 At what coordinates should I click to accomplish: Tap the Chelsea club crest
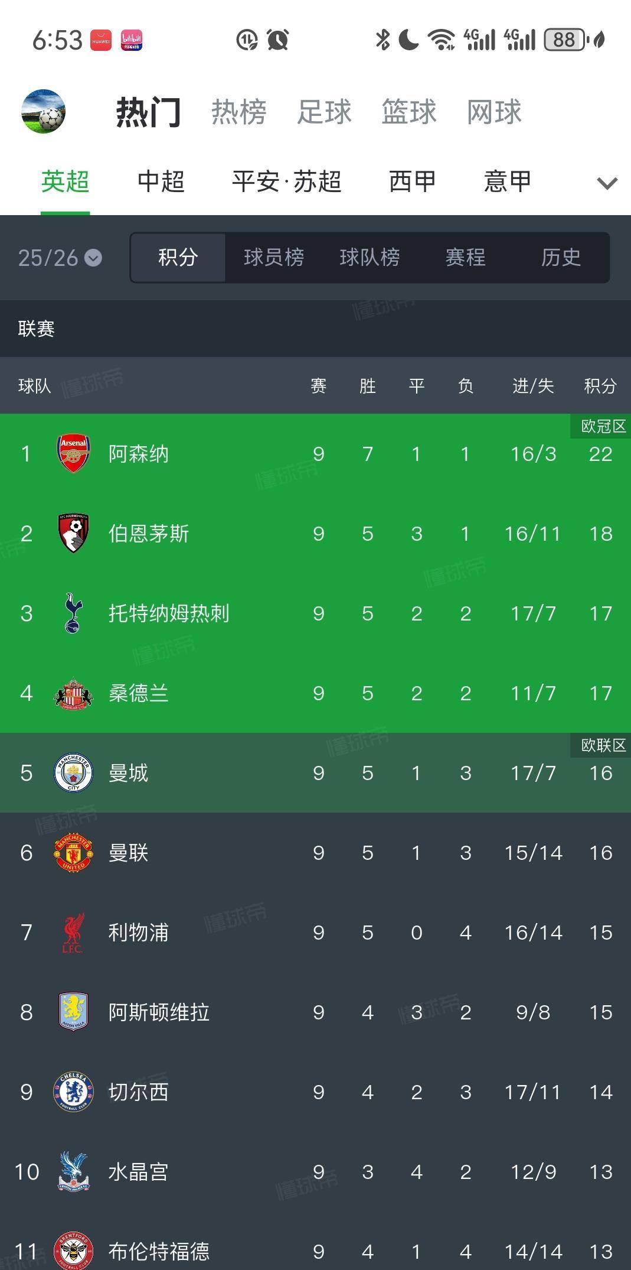click(x=73, y=1092)
